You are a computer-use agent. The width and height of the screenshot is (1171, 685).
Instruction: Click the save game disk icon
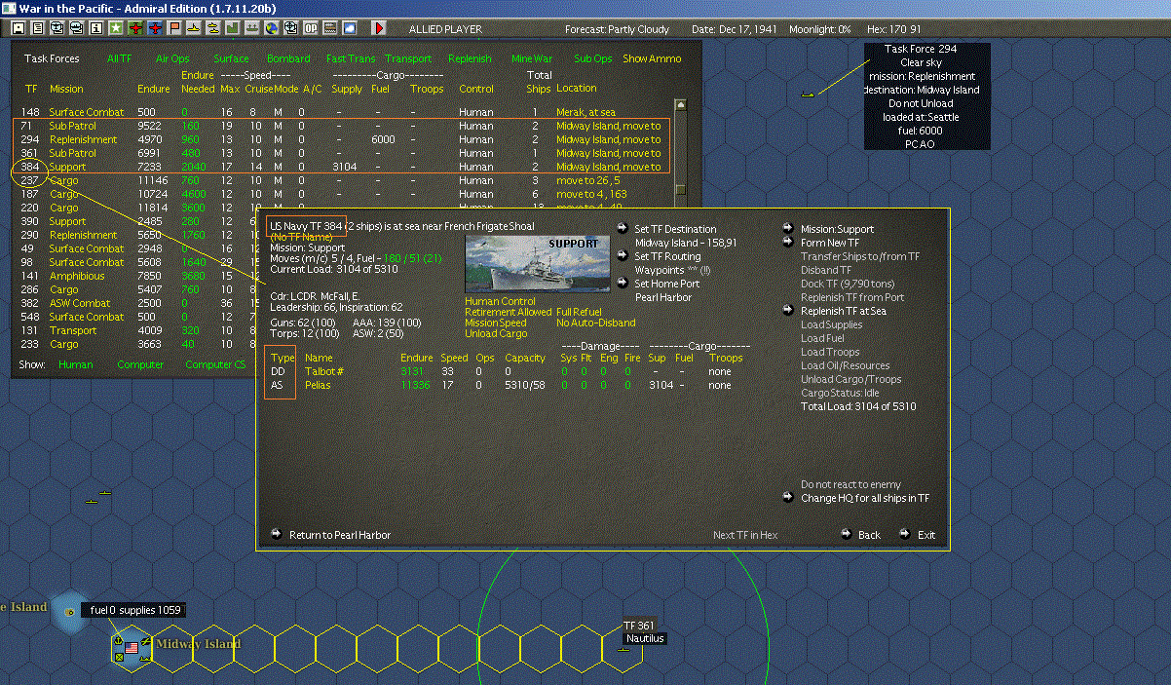[x=19, y=28]
